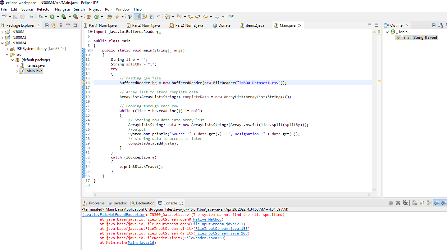The height and width of the screenshot is (250, 447).
Task: Click the New Java Package icon
Action: tap(89, 17)
